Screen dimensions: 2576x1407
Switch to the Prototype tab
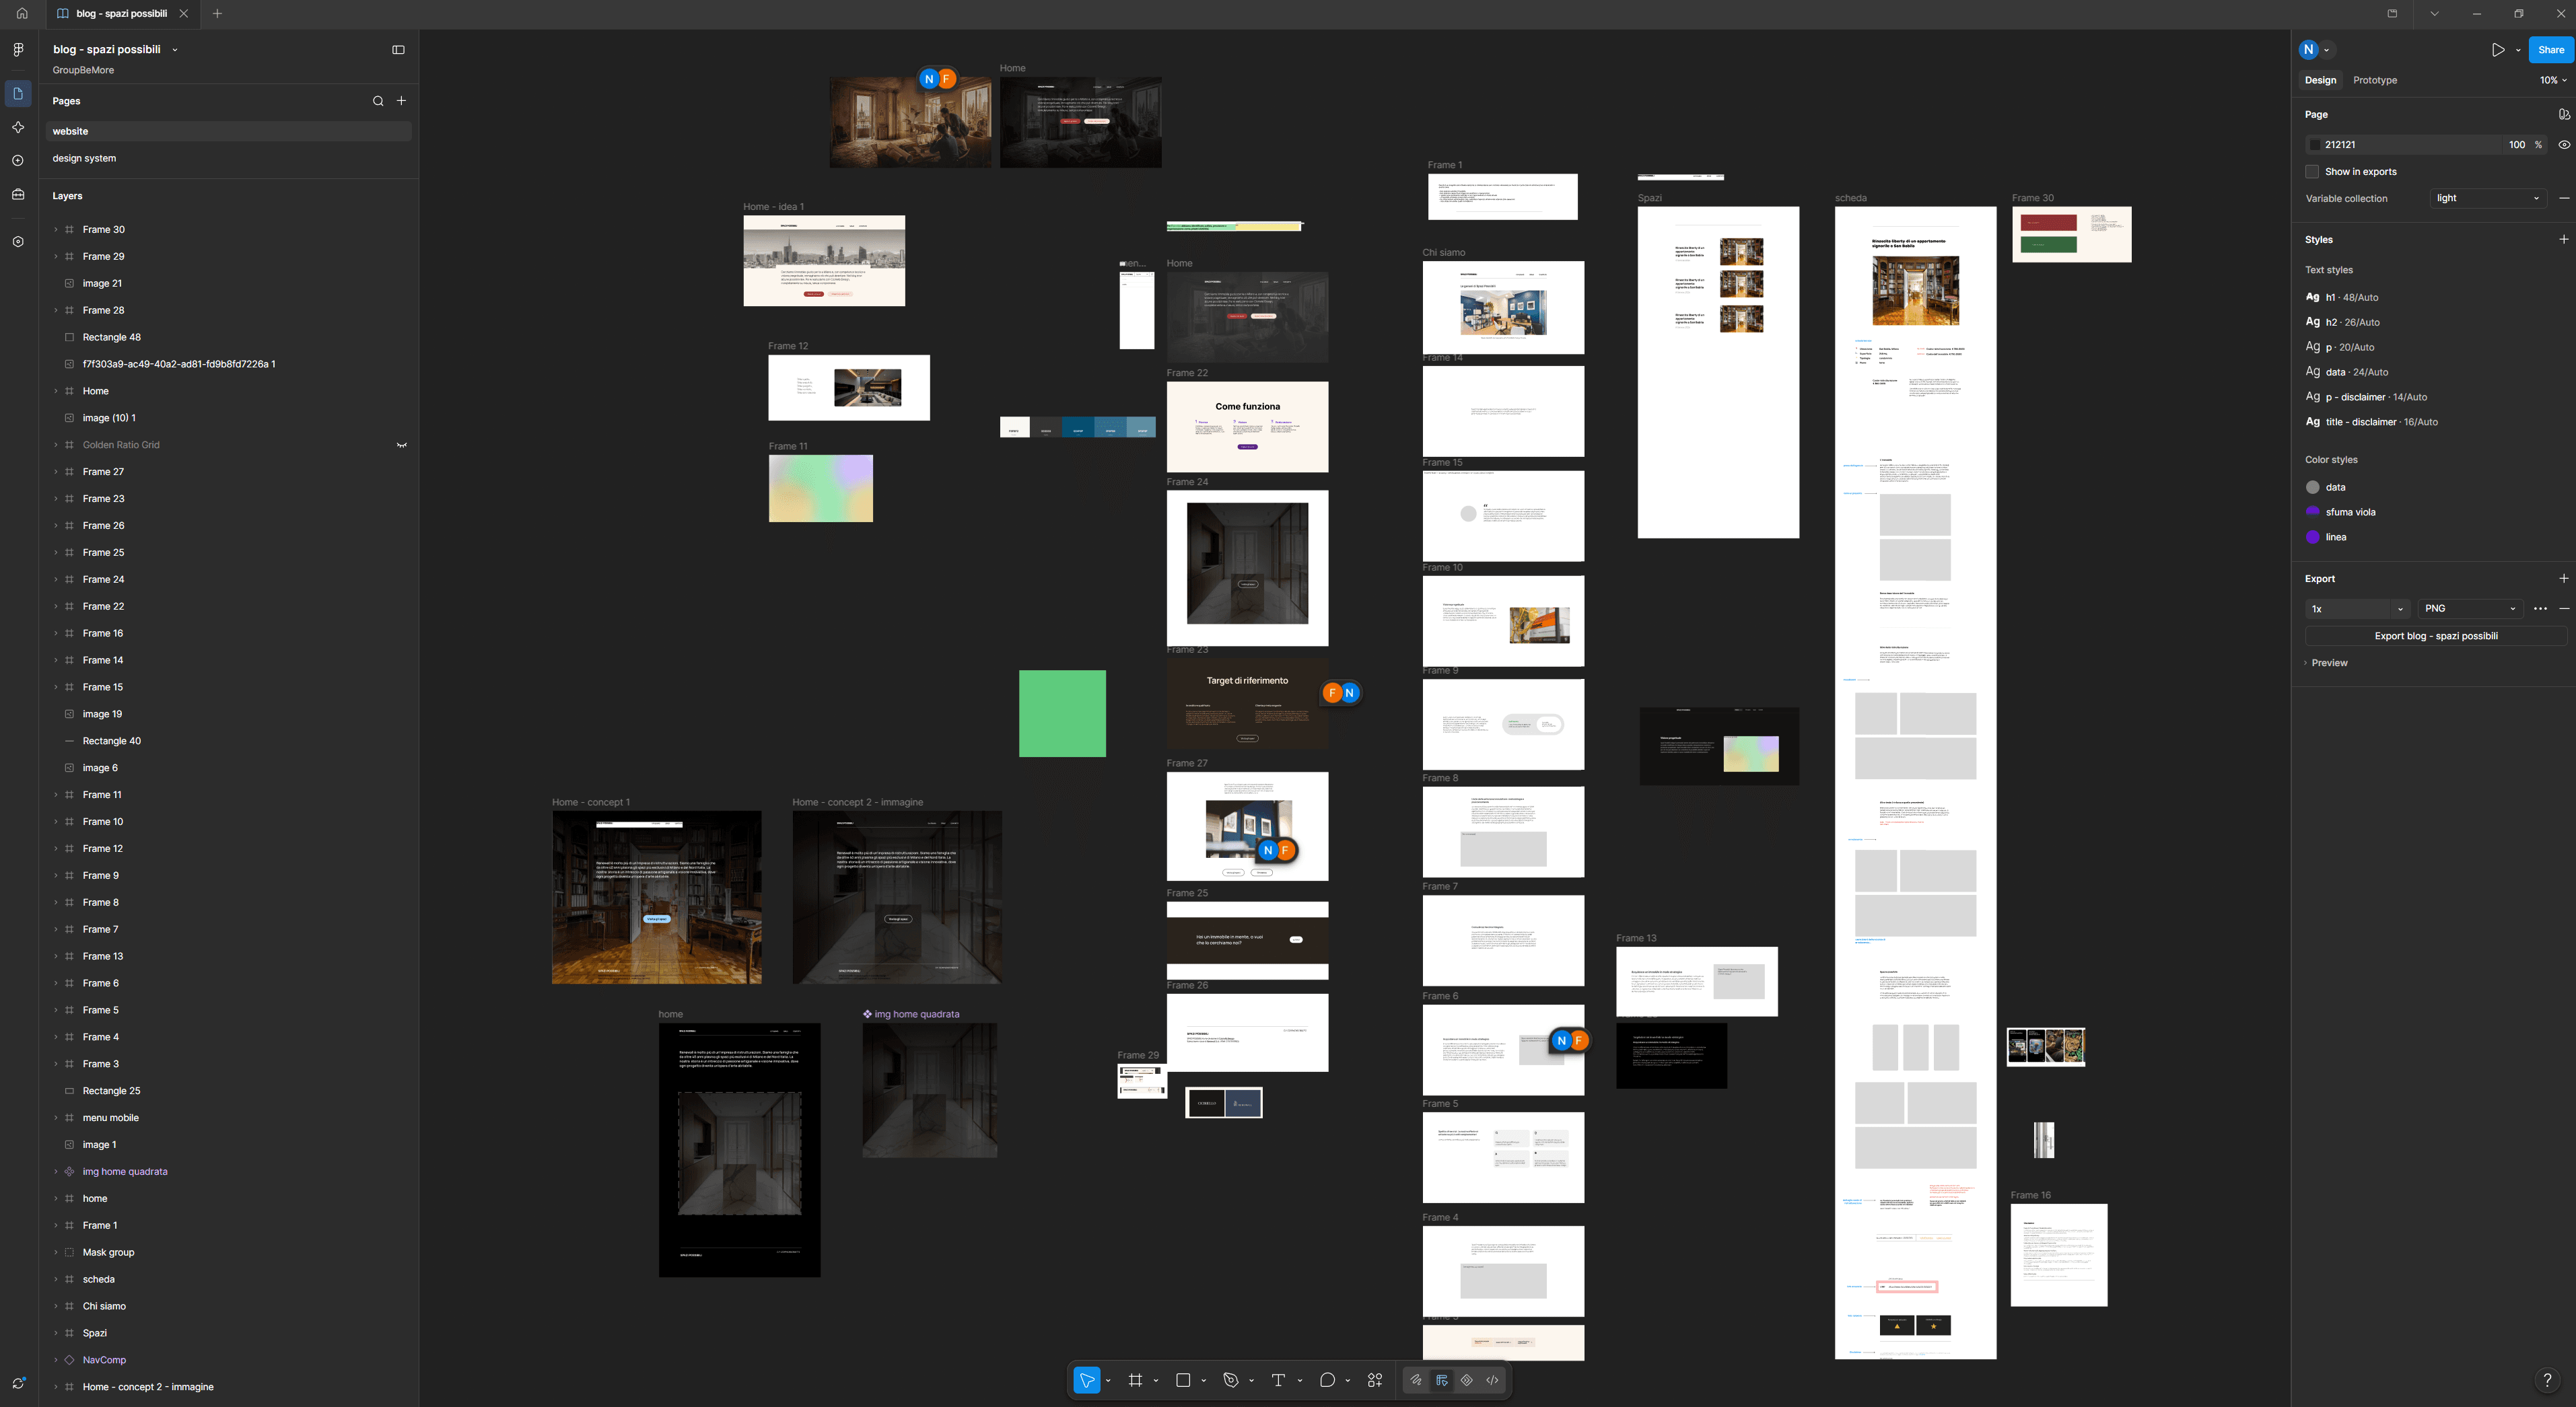[2374, 80]
